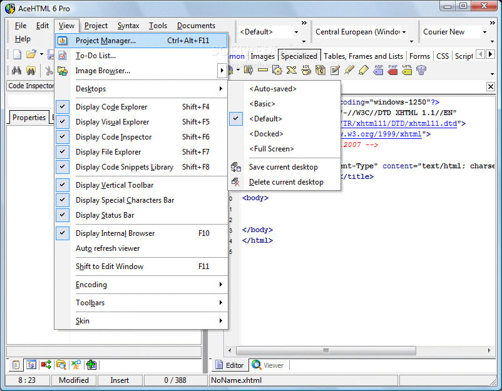Select the <Basic> desktop

[284, 104]
